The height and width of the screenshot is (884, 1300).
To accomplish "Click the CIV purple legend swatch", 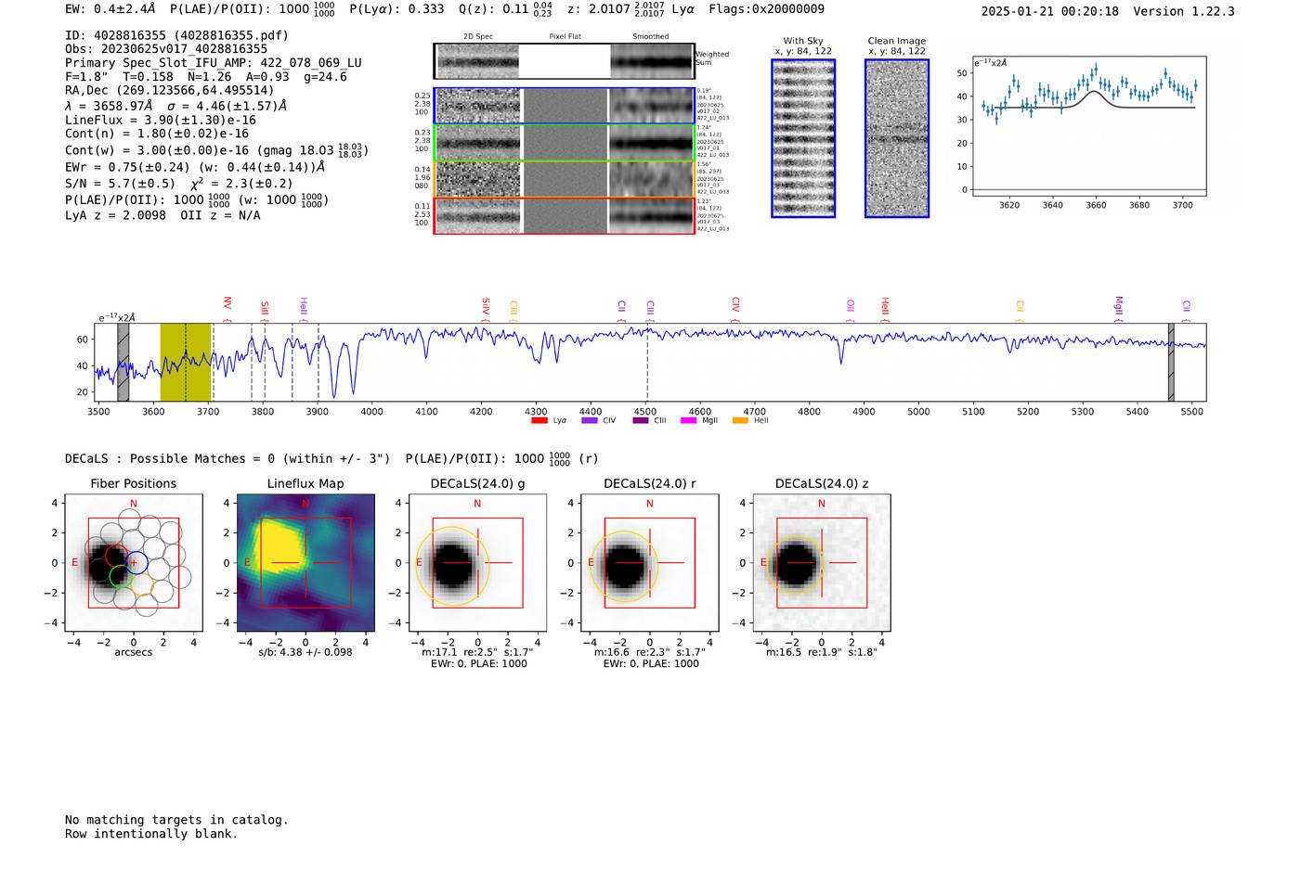I will (589, 420).
